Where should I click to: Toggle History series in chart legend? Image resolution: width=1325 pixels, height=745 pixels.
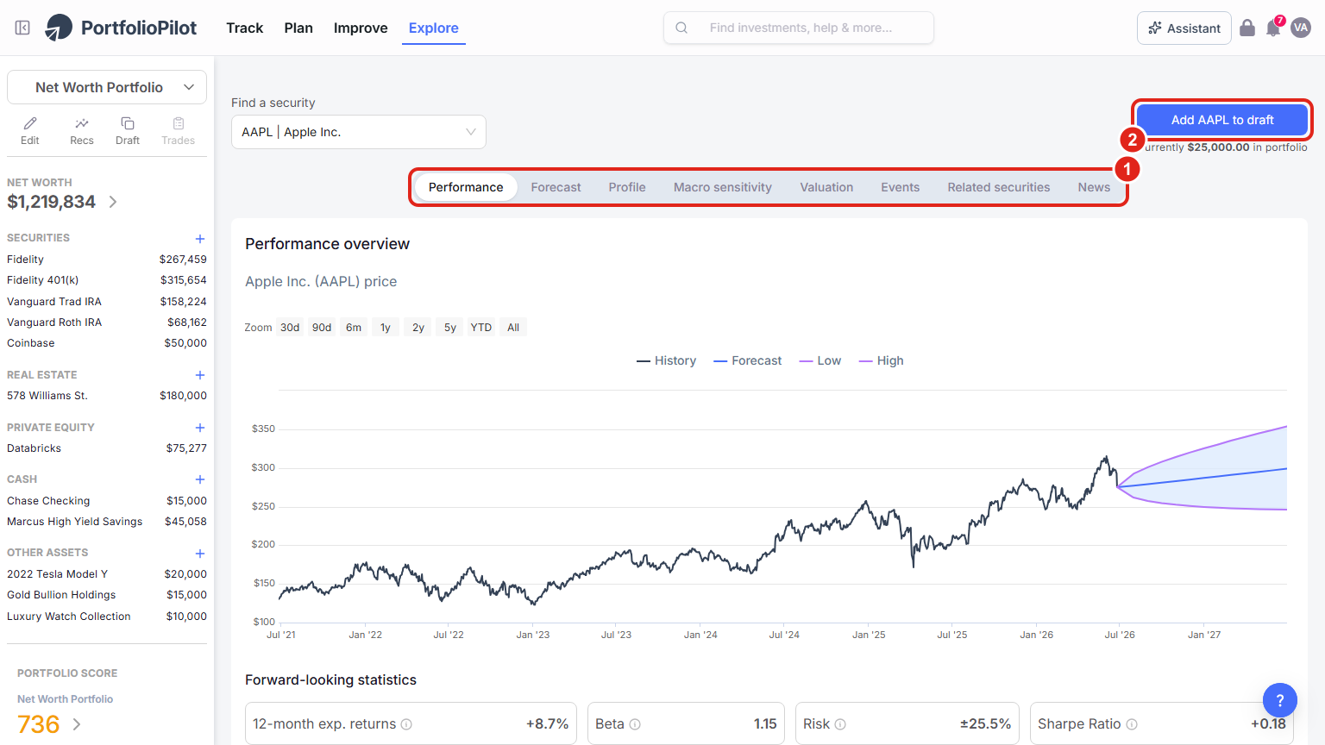click(666, 360)
